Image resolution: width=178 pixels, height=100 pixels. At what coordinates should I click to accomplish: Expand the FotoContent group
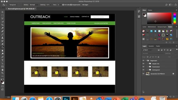click(x=148, y=67)
